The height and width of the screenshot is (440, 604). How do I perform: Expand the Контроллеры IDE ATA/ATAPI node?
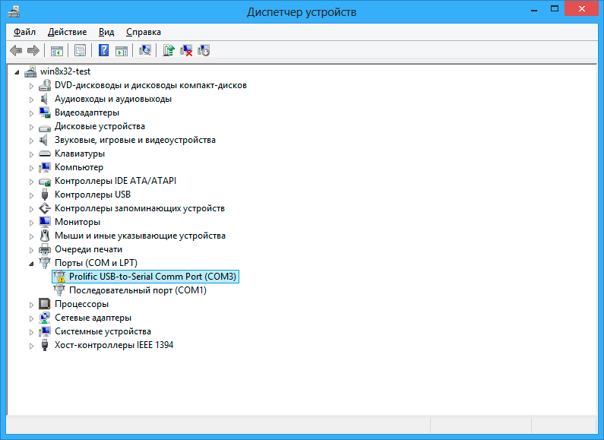click(32, 182)
